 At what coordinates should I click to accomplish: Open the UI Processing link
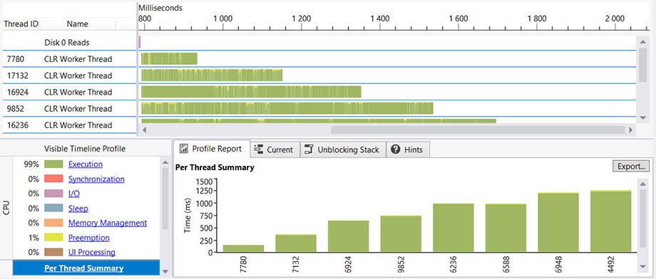coord(91,252)
